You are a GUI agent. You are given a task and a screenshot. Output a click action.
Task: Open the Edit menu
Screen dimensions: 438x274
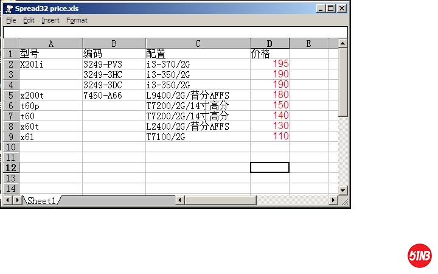[x=29, y=20]
